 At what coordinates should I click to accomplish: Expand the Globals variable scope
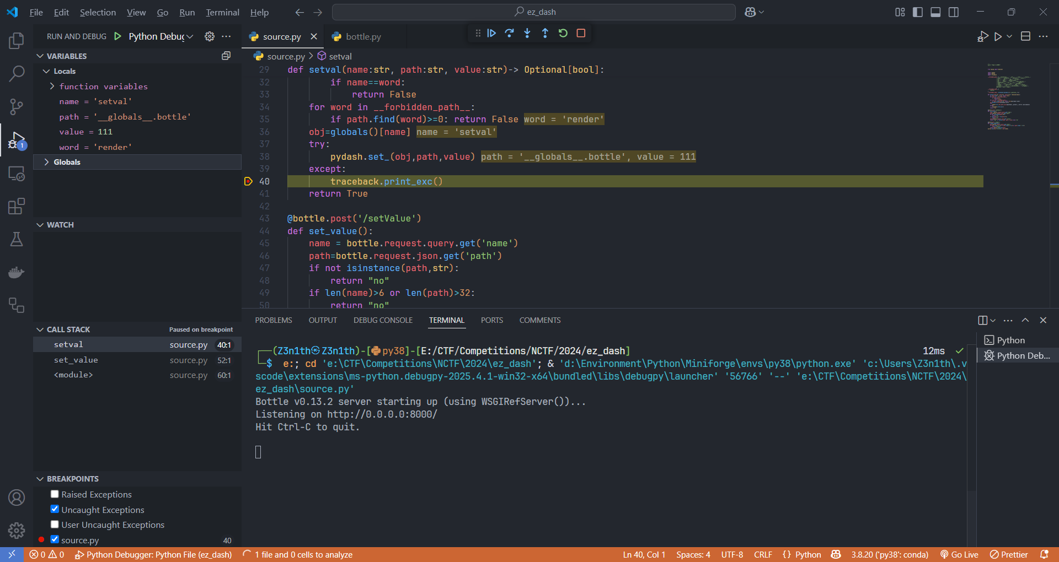tap(67, 162)
